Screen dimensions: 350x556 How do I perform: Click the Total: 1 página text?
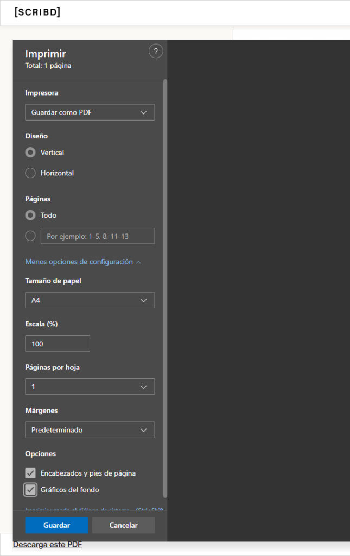[x=48, y=66]
